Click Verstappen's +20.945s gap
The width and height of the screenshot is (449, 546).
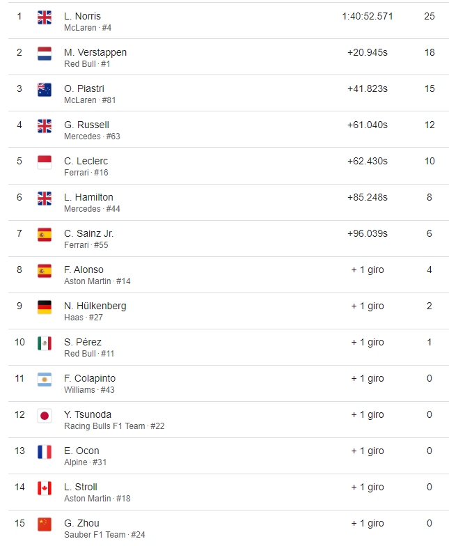[x=368, y=52]
